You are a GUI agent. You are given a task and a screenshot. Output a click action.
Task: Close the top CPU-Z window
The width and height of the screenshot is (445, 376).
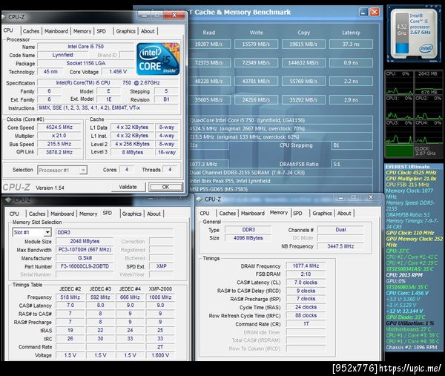click(x=174, y=15)
